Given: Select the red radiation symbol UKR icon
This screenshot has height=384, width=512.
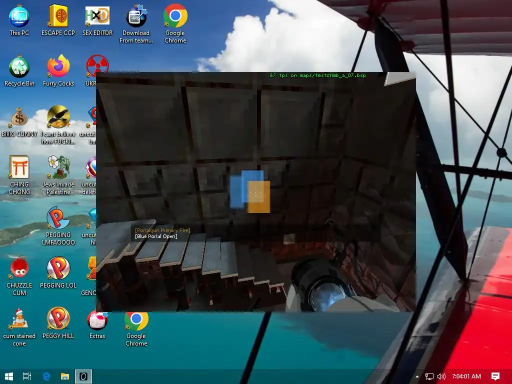Looking at the screenshot, I should coord(97,71).
